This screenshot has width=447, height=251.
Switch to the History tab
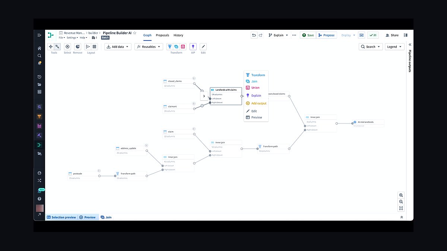click(178, 35)
